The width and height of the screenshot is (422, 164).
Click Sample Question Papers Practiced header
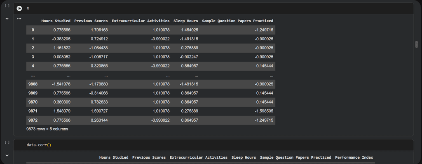[238, 21]
